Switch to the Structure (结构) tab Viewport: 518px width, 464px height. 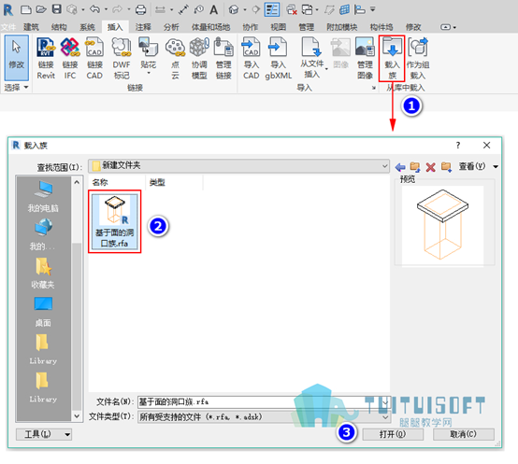click(x=59, y=27)
